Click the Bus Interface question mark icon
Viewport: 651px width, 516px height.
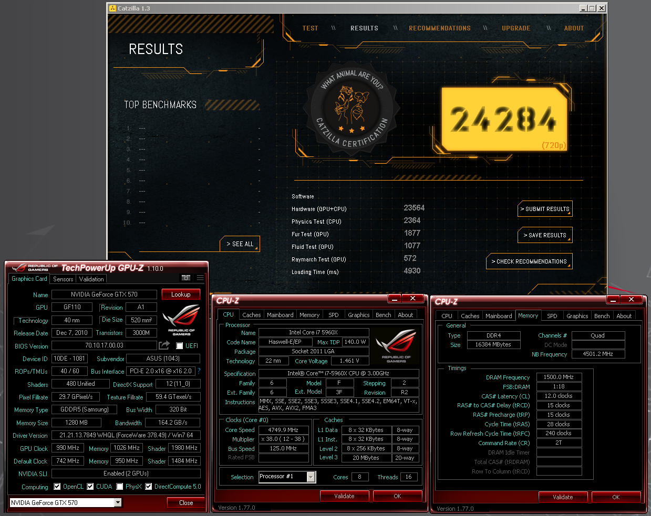pos(199,371)
